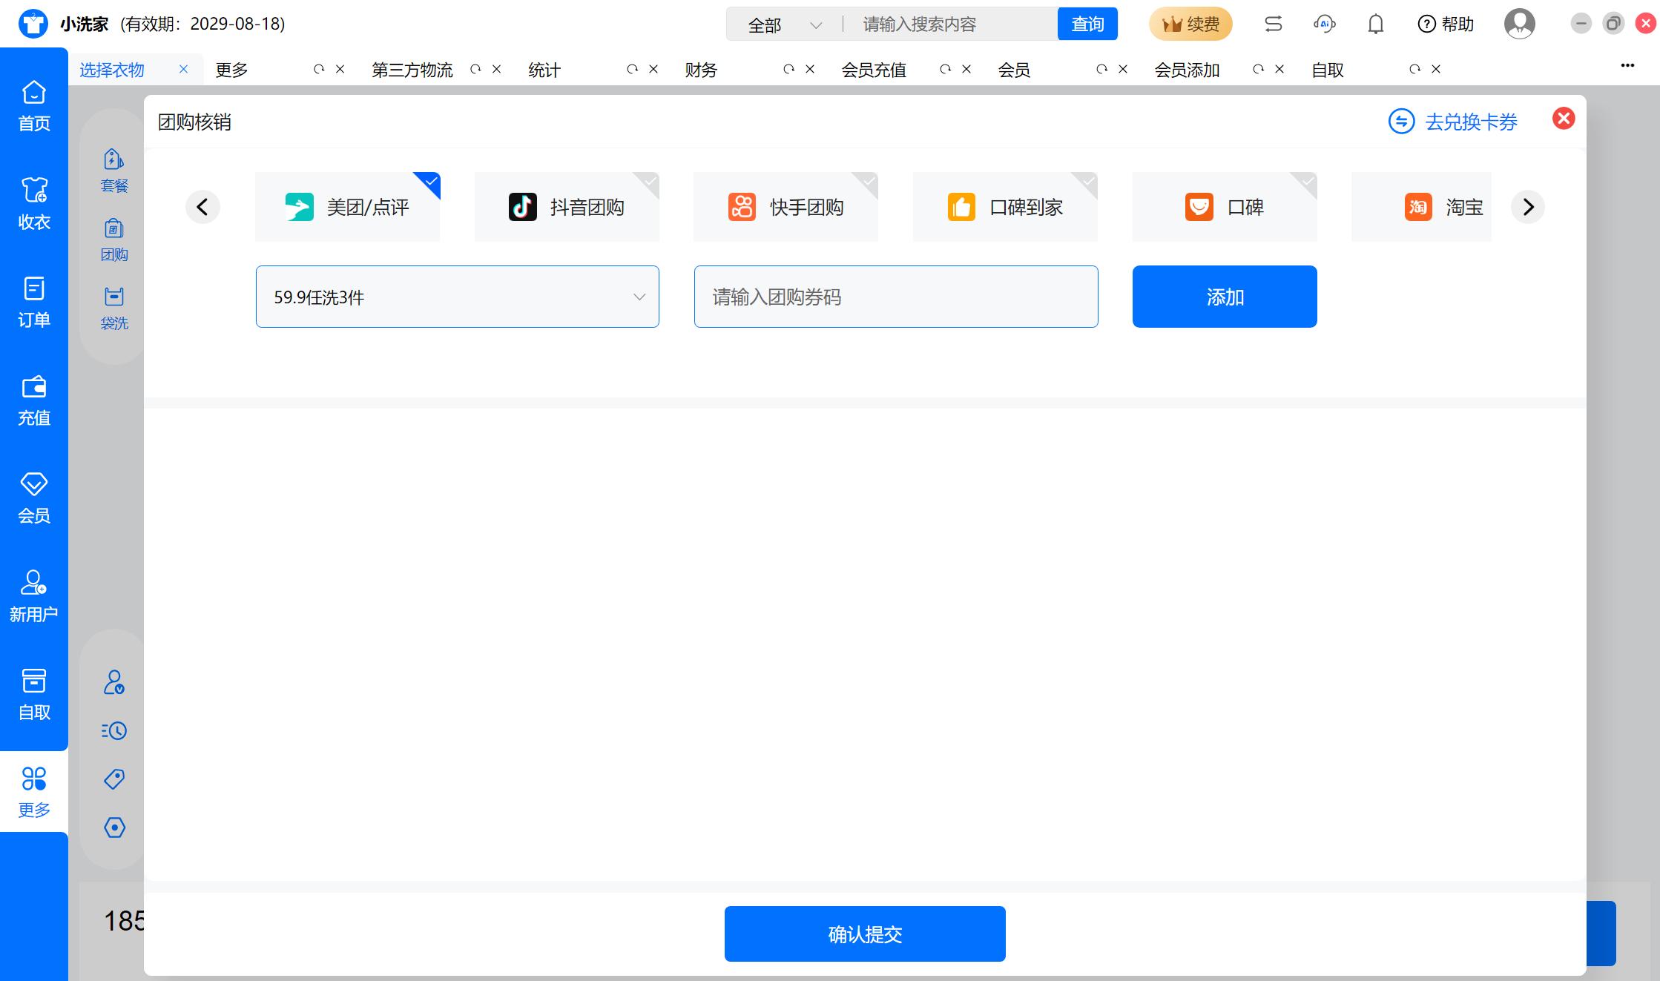Choose the 口碑到家 platform option

(x=1005, y=207)
